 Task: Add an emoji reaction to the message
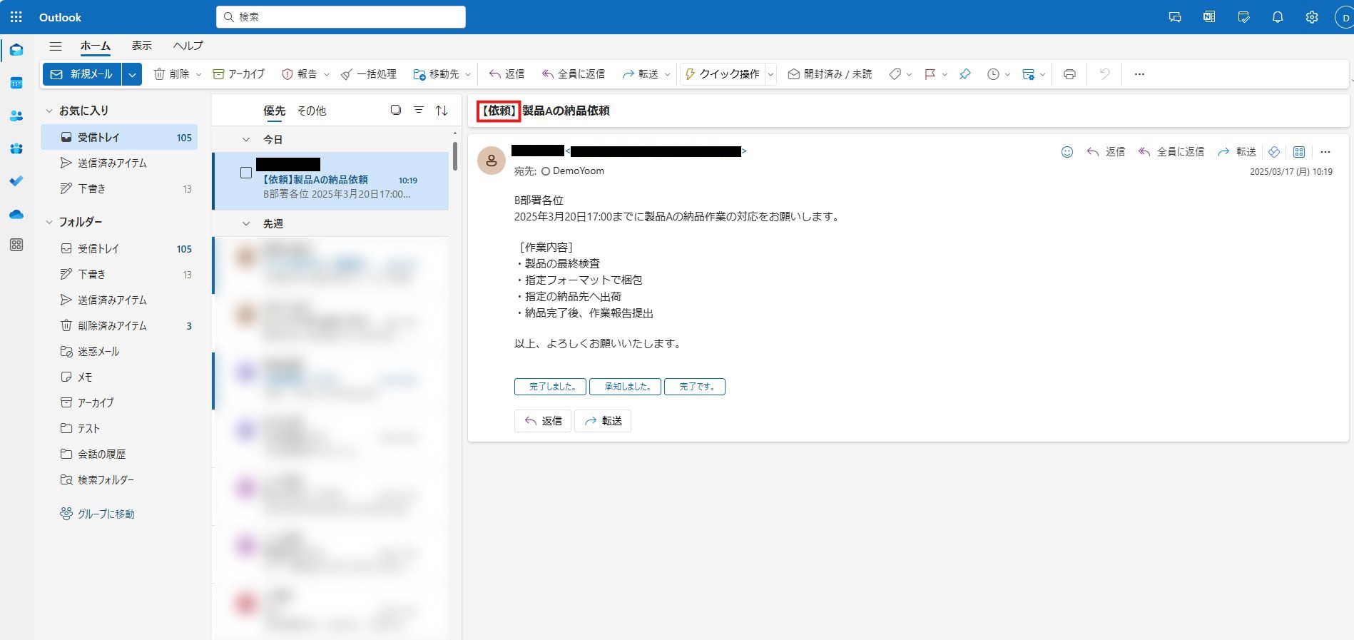[1067, 152]
